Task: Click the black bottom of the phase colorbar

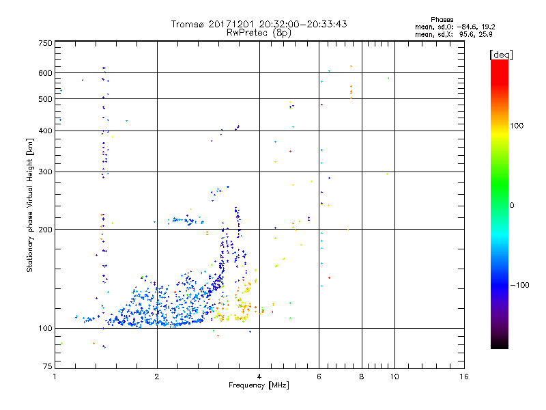Action: [500, 344]
